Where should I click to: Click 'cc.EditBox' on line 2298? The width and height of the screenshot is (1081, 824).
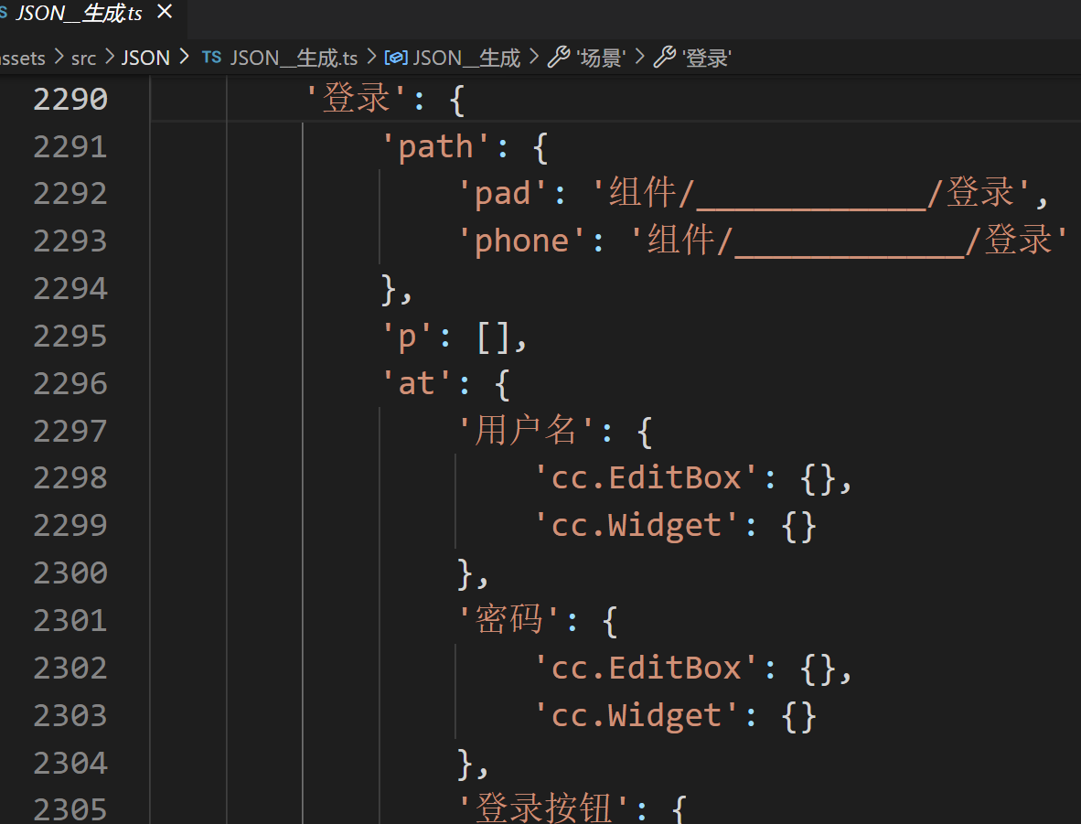click(x=647, y=477)
